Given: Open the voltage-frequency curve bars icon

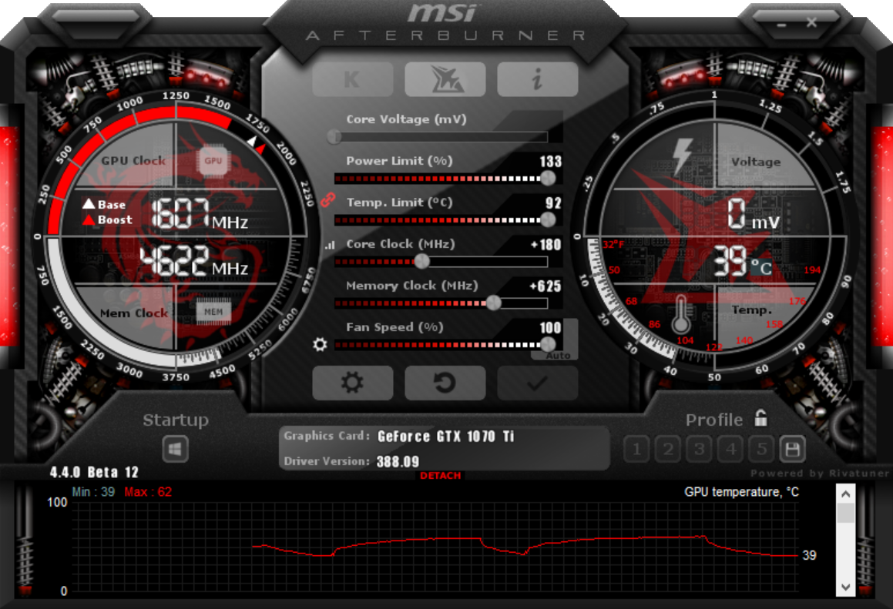Looking at the screenshot, I should point(330,246).
